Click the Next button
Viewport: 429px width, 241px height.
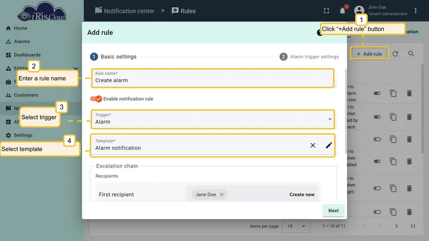pos(333,210)
